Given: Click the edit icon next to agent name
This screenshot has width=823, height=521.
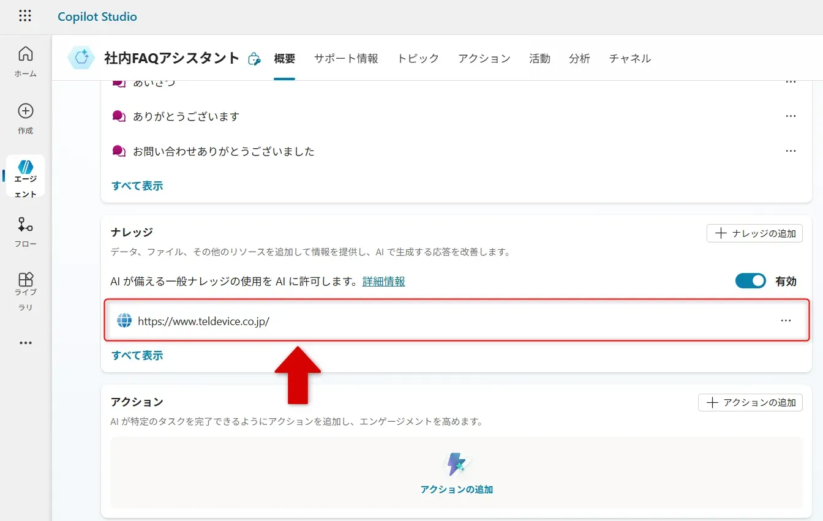Looking at the screenshot, I should (254, 59).
